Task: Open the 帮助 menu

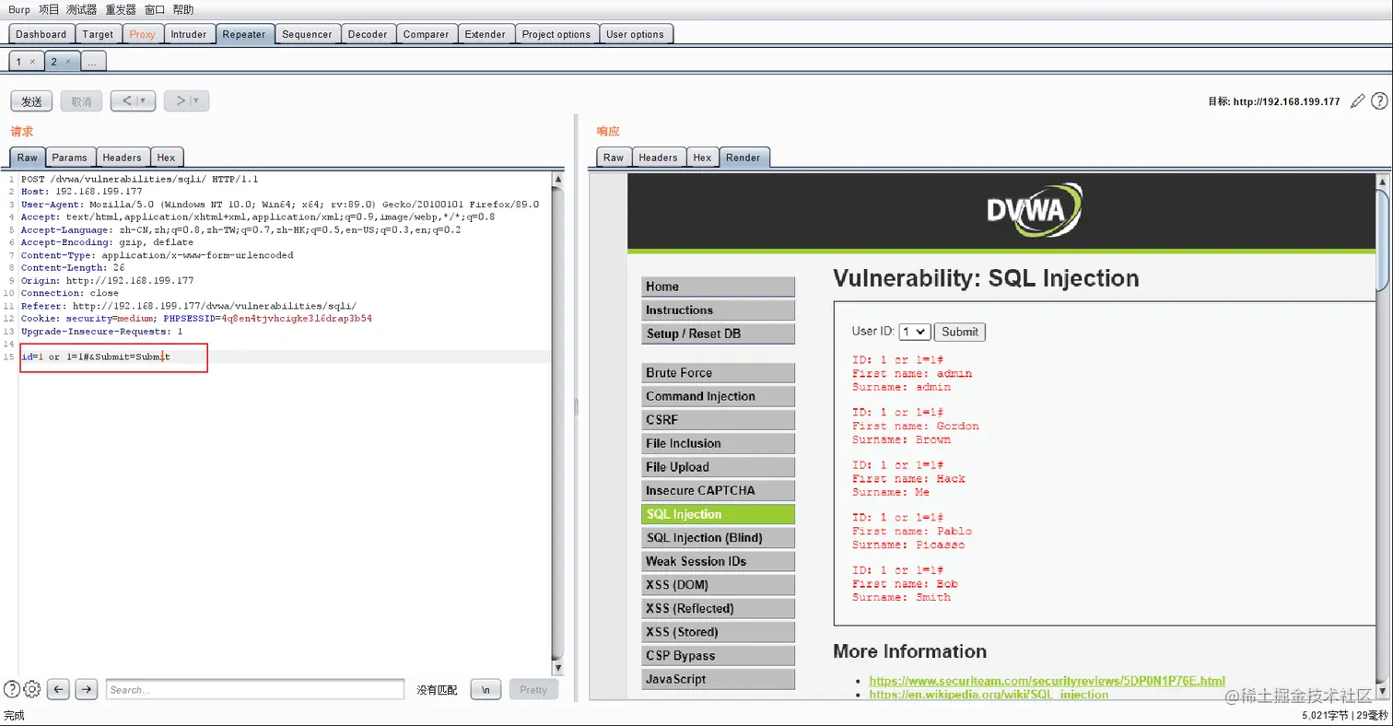Action: tap(183, 10)
